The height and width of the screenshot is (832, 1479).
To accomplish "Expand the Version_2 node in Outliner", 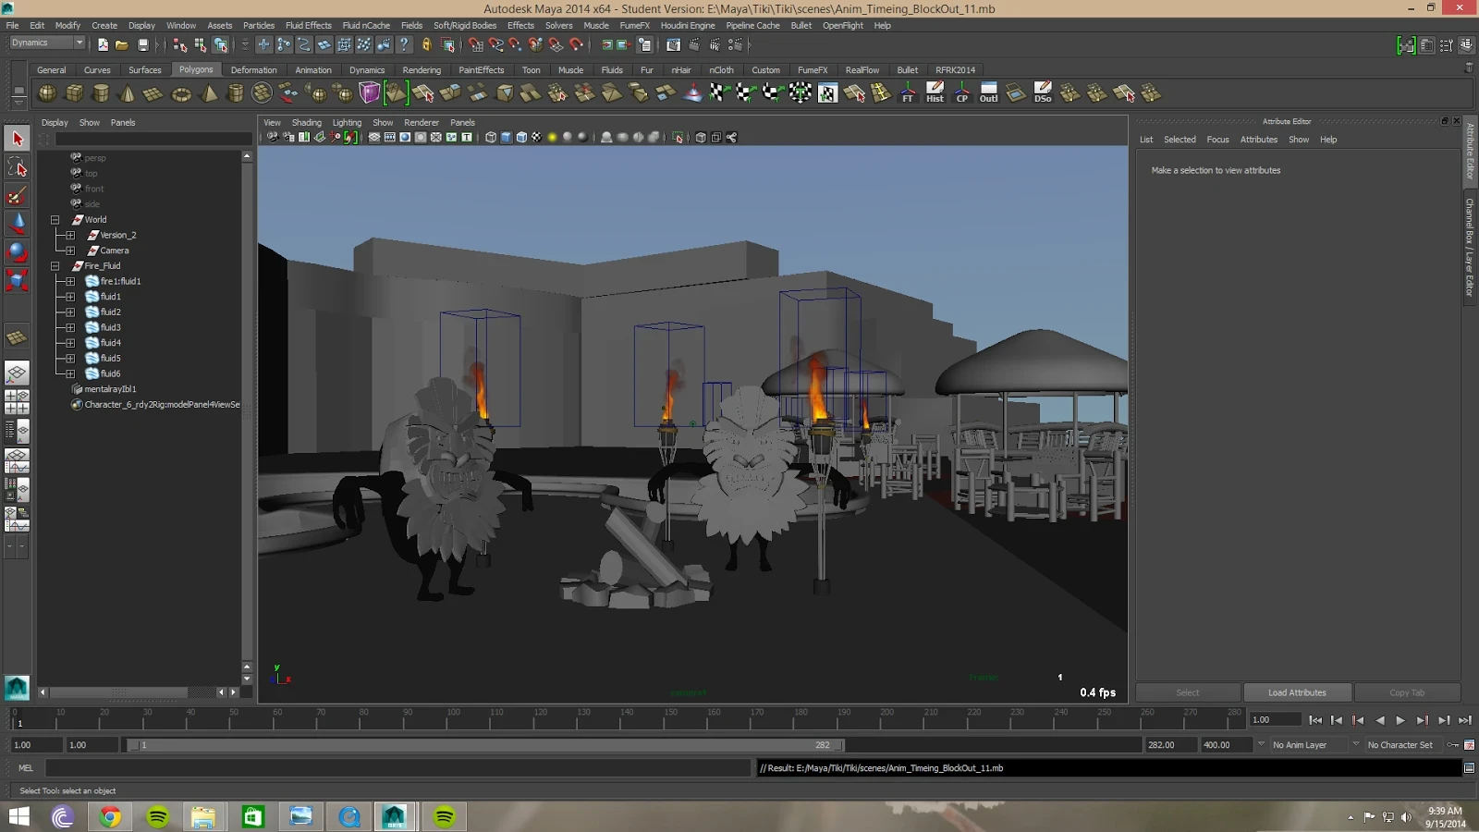I will (70, 236).
